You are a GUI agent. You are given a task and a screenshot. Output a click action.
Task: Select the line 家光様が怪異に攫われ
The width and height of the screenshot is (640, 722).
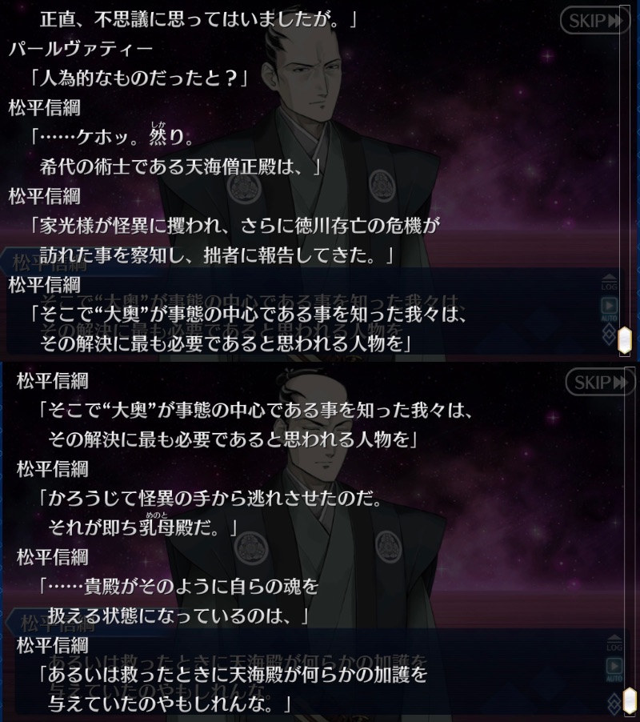tap(234, 226)
